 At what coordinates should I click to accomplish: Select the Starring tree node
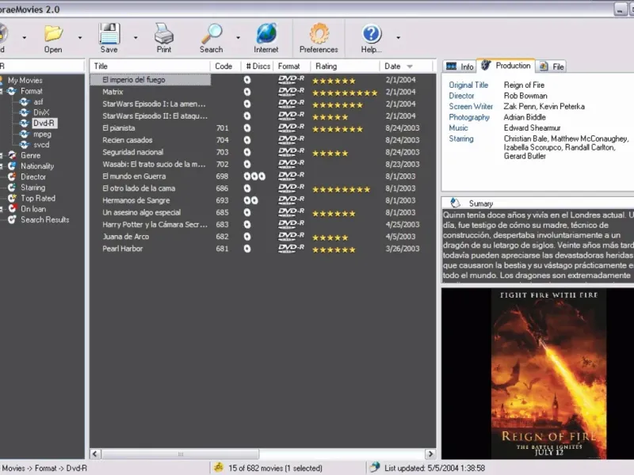point(33,188)
